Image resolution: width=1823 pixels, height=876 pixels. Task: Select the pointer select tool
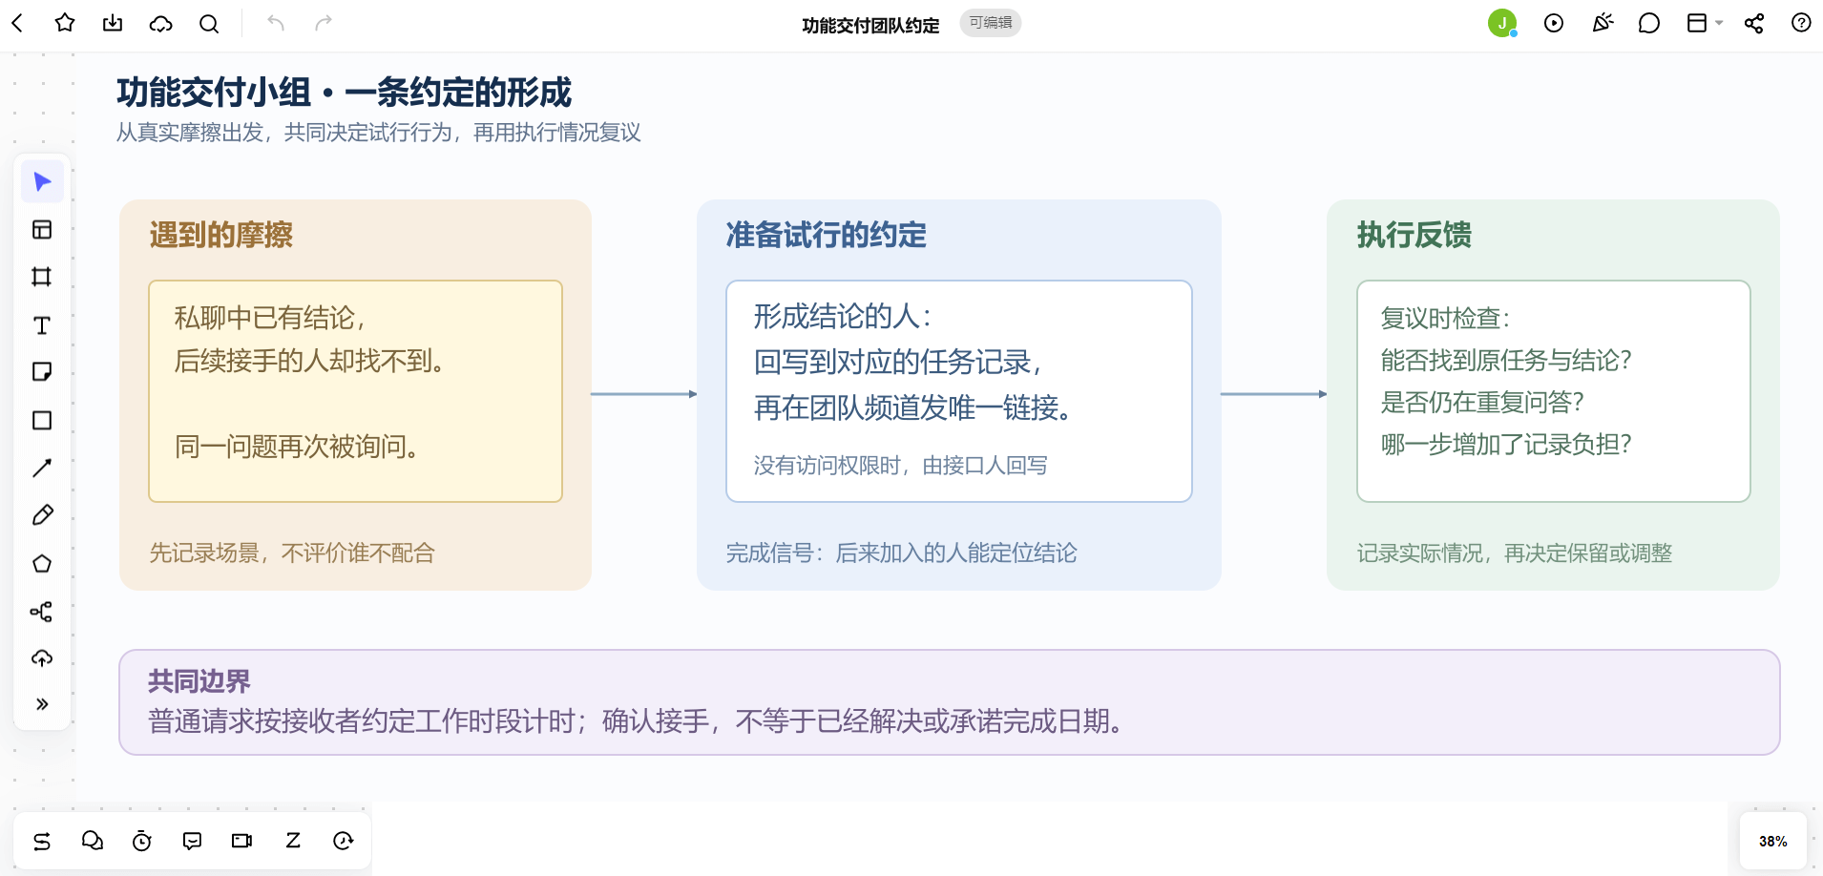42,181
